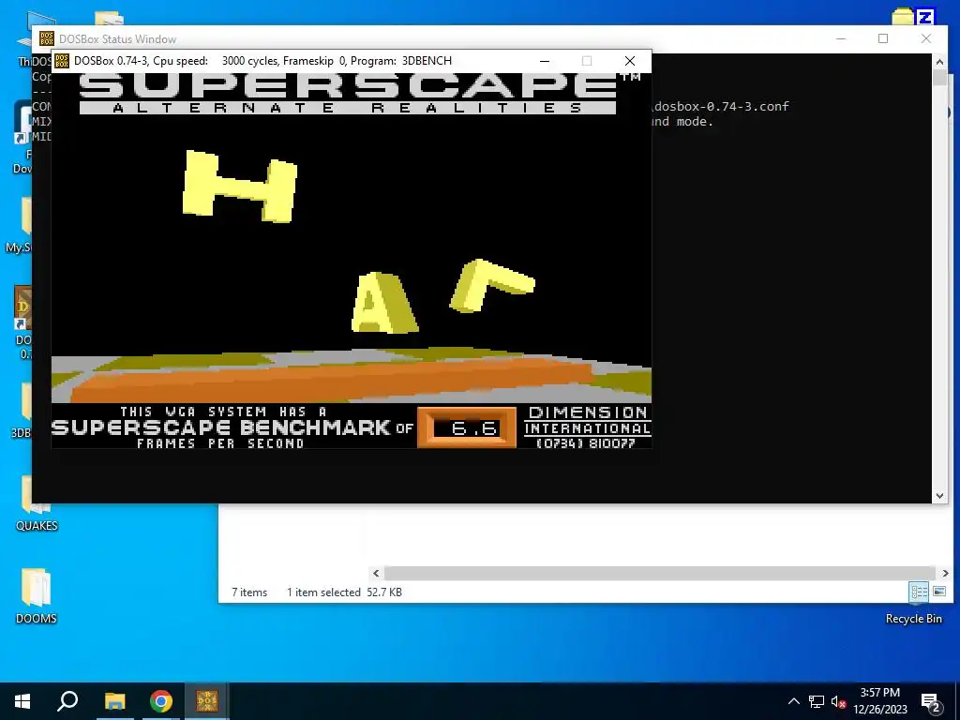Image resolution: width=960 pixels, height=720 pixels.
Task: Click the DOSBox Status Window title icon
Action: pos(47,38)
